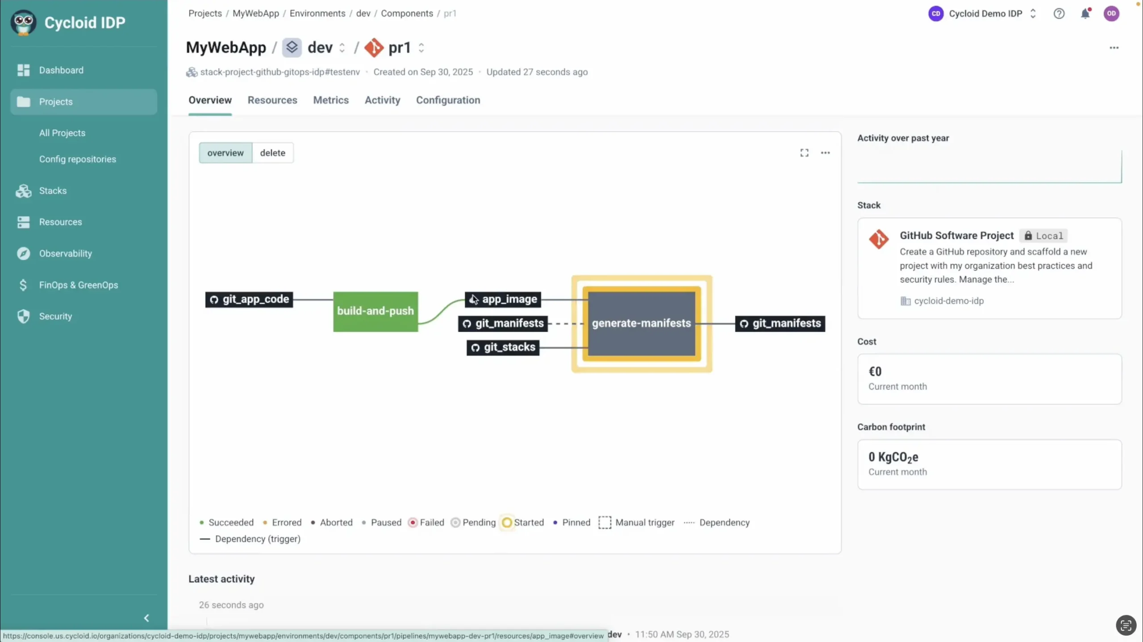Open Config repositories in the sidebar
This screenshot has height=642, width=1143.
click(x=78, y=159)
